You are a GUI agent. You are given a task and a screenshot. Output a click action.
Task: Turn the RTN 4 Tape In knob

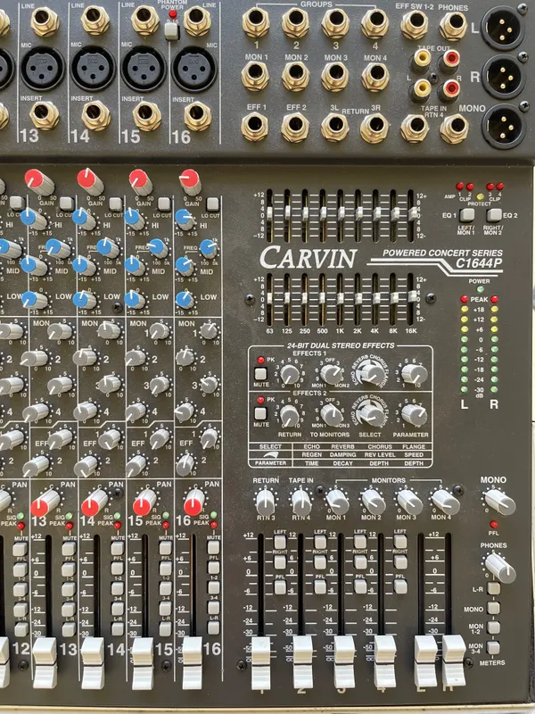click(x=300, y=502)
